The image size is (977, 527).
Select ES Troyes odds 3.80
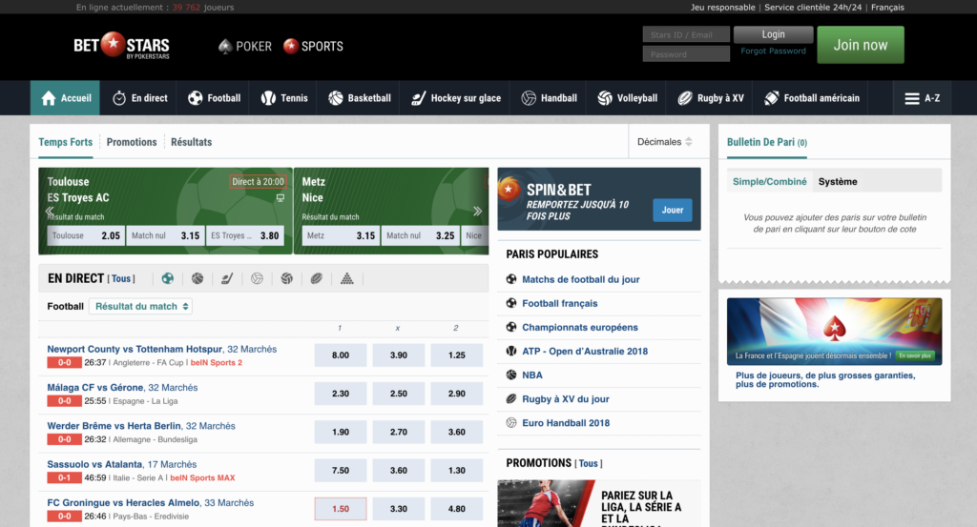pyautogui.click(x=245, y=235)
